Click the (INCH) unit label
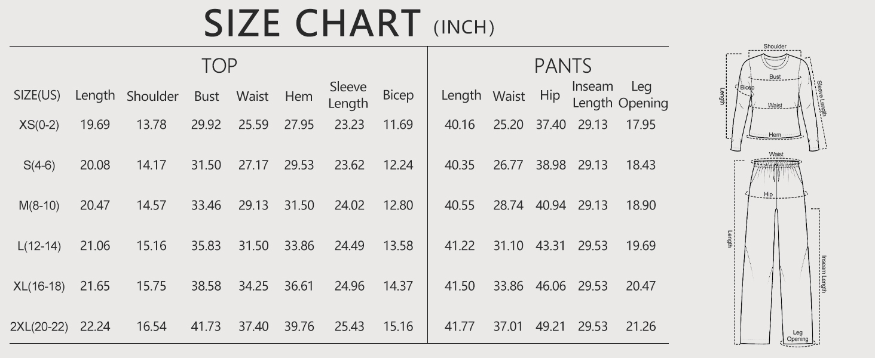The width and height of the screenshot is (875, 358). pos(464,27)
